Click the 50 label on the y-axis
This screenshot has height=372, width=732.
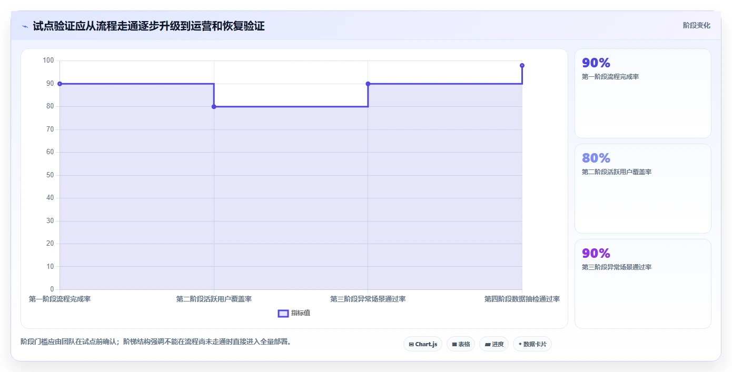[x=50, y=175]
